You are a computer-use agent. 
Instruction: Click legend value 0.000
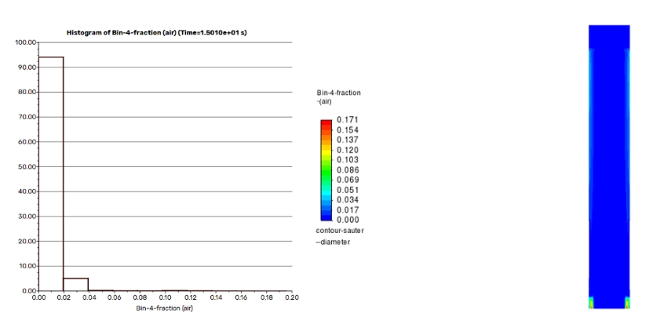[x=348, y=220]
